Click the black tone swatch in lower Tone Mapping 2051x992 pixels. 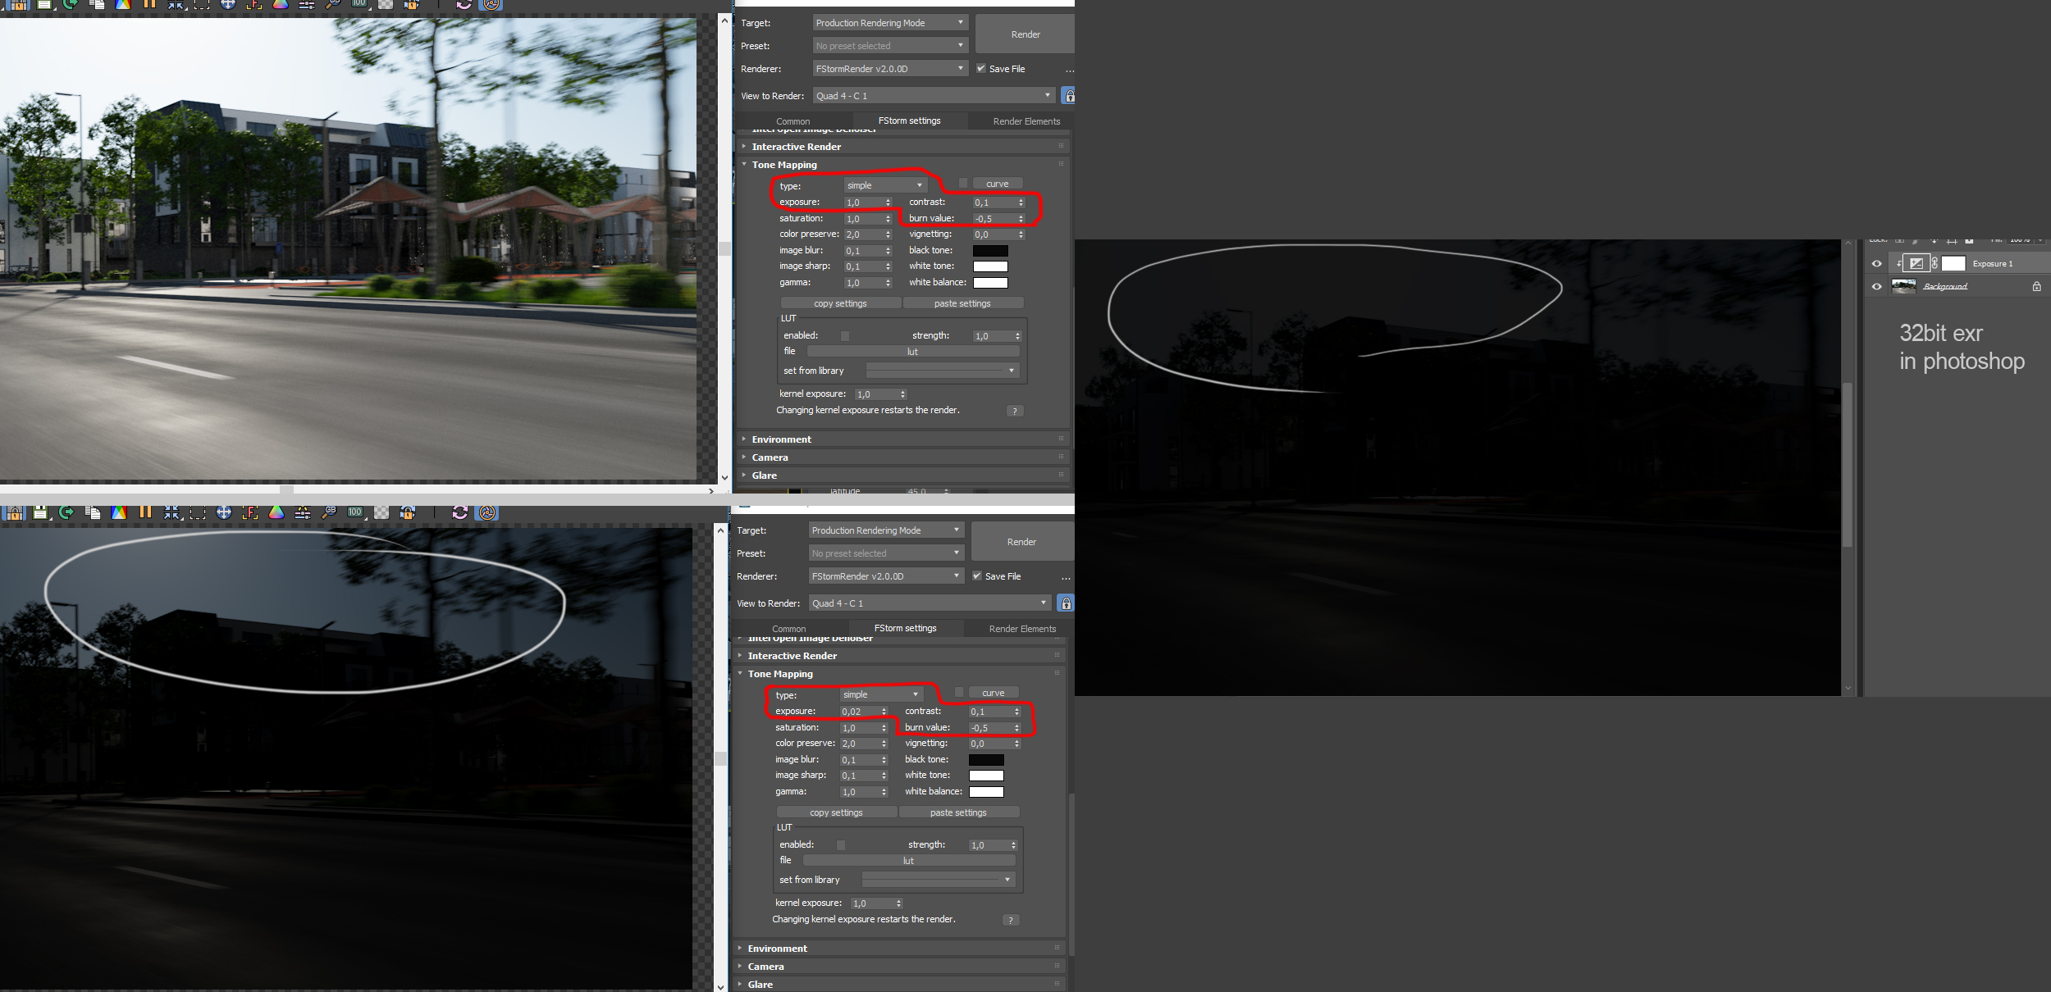coord(986,760)
